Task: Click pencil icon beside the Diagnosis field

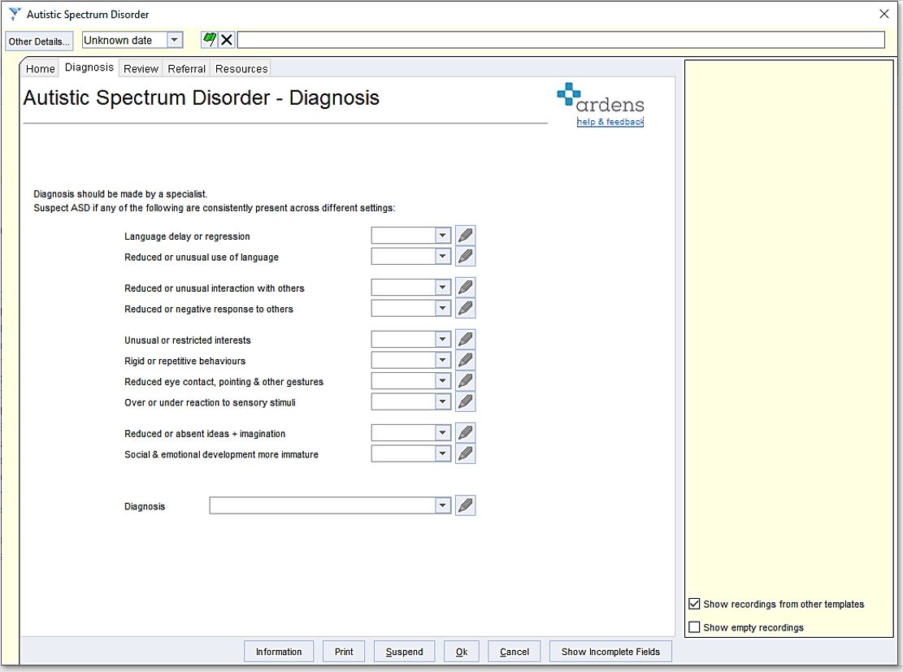Action: [x=466, y=505]
